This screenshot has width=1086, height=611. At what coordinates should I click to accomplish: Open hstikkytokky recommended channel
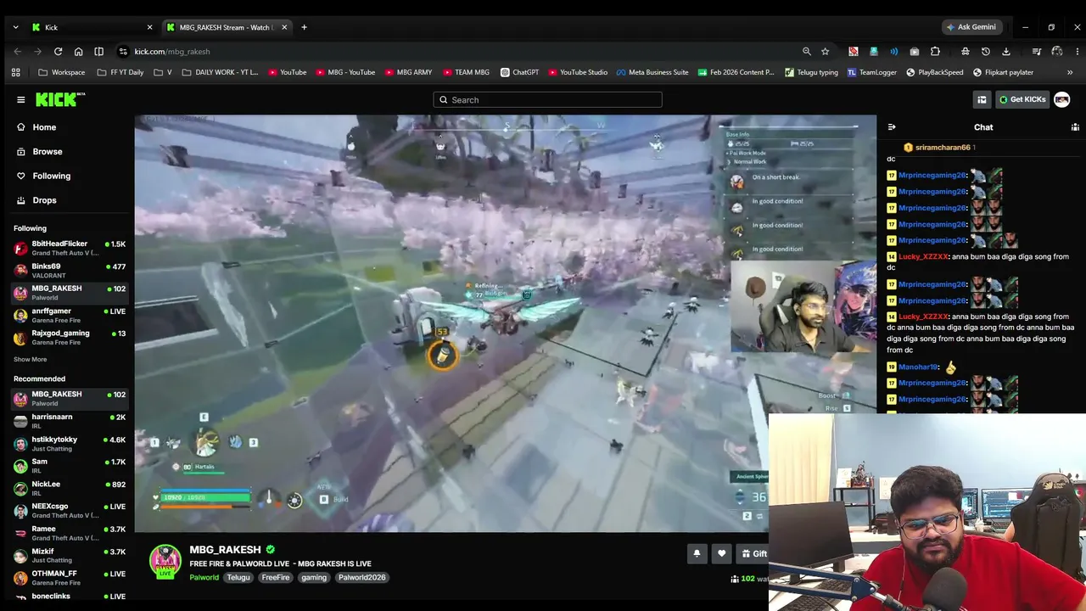[x=70, y=443]
